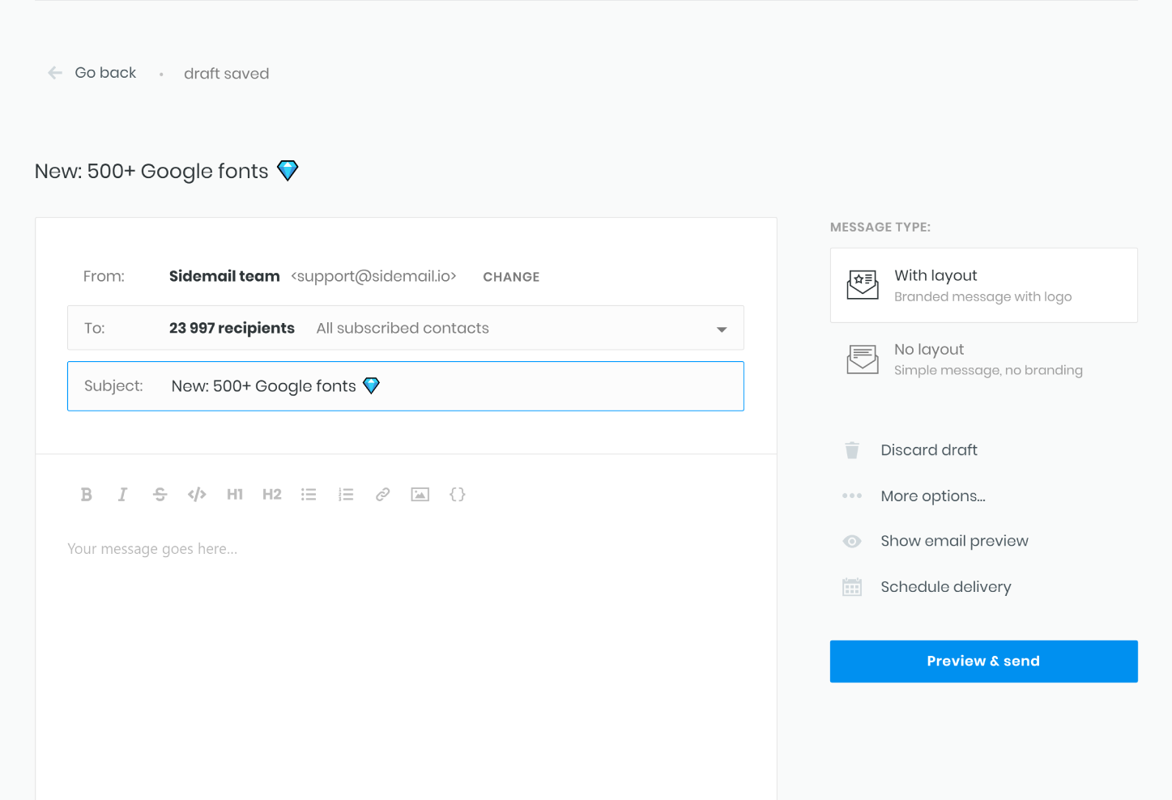Click the All subscribed contacts text

(x=403, y=328)
